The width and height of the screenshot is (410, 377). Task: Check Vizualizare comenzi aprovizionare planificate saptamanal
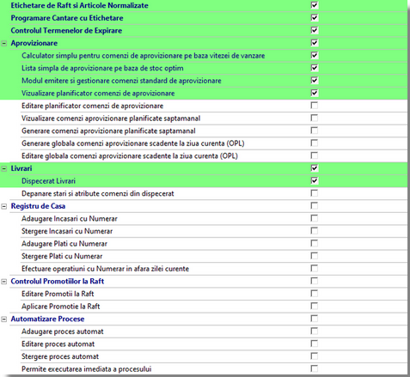click(x=315, y=118)
